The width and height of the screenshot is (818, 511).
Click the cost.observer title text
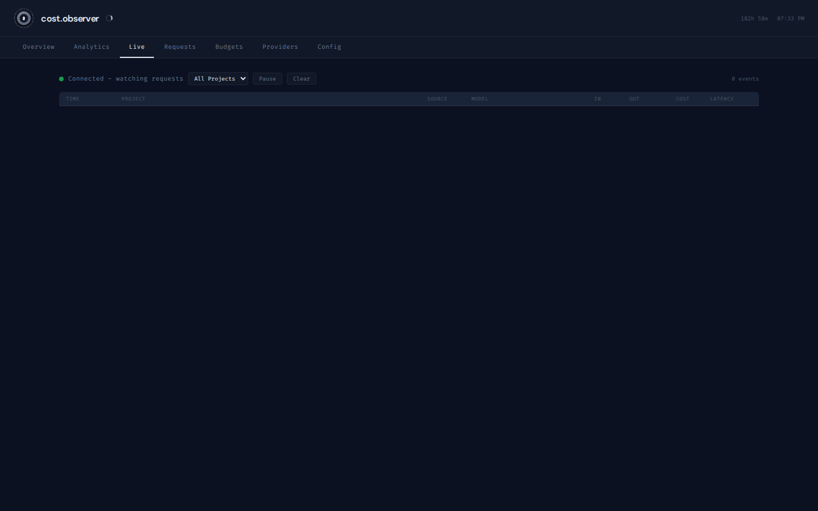(x=70, y=18)
